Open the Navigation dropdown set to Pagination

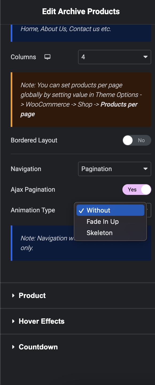tap(115, 169)
